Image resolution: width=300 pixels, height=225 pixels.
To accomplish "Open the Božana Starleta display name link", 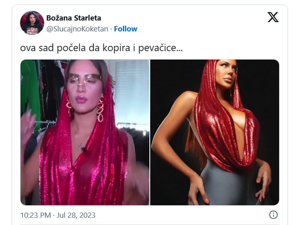I will coord(73,18).
